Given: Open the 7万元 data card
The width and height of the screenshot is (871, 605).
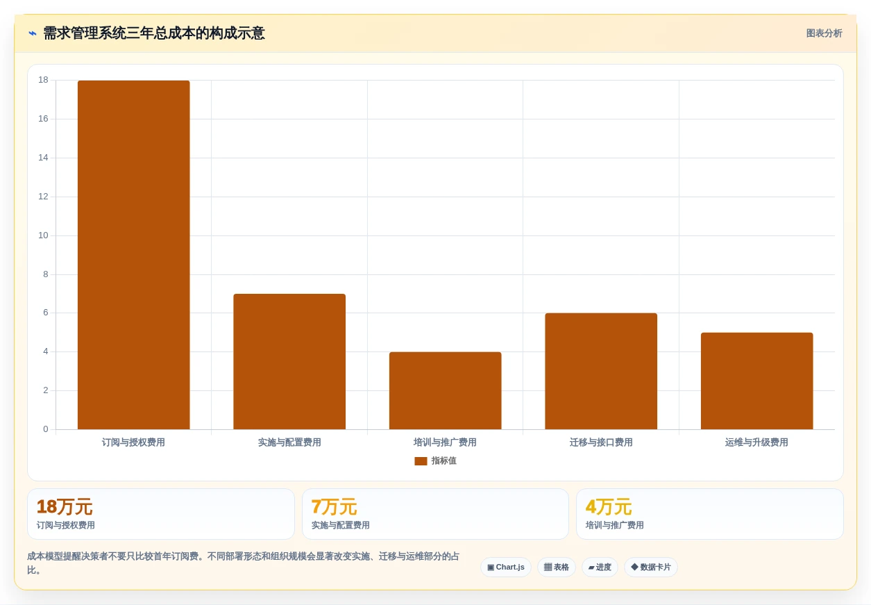Looking at the screenshot, I should [435, 514].
